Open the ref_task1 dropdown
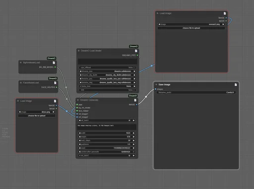 click(107, 121)
